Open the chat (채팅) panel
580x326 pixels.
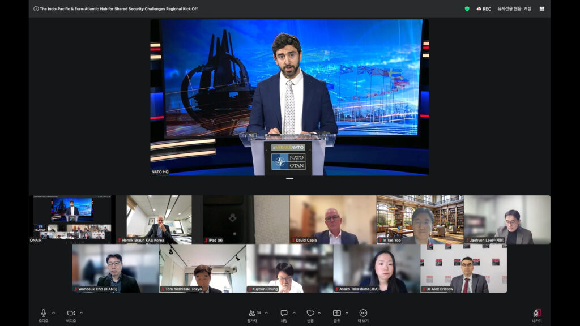pos(284,313)
